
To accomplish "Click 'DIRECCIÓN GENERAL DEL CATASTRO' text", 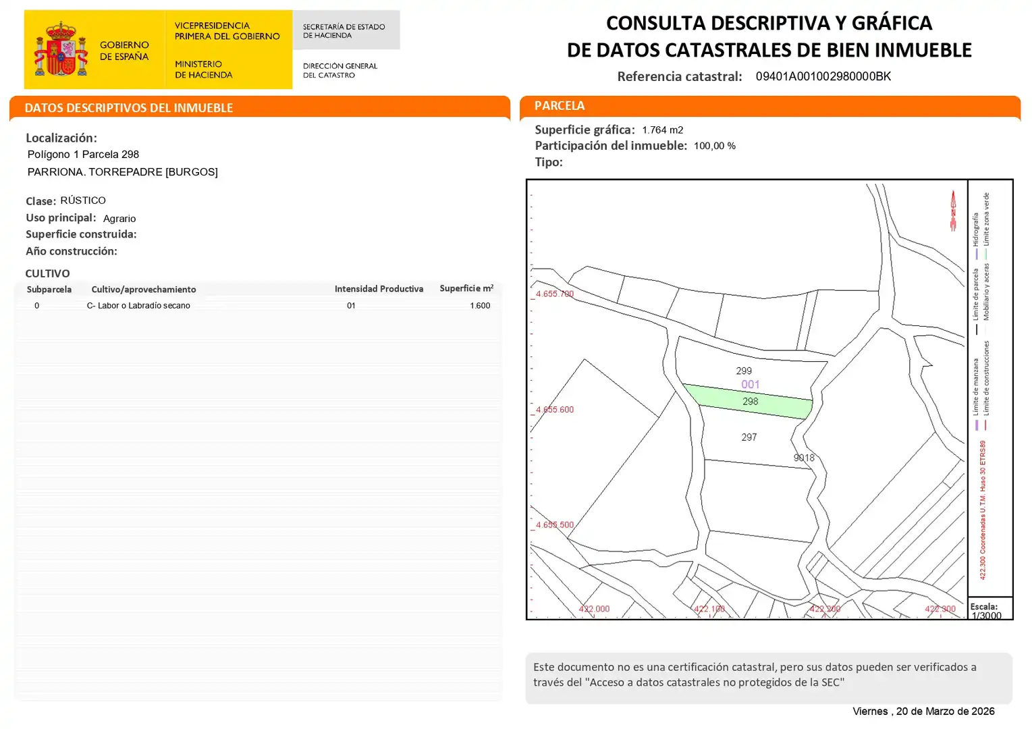I will click(x=340, y=71).
